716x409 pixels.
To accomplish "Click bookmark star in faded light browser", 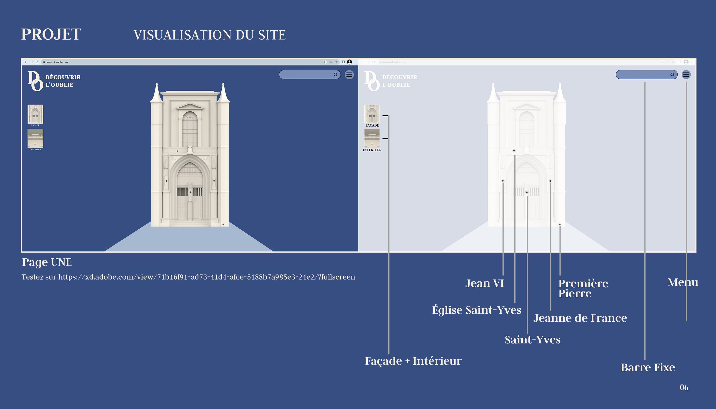I will click(673, 62).
